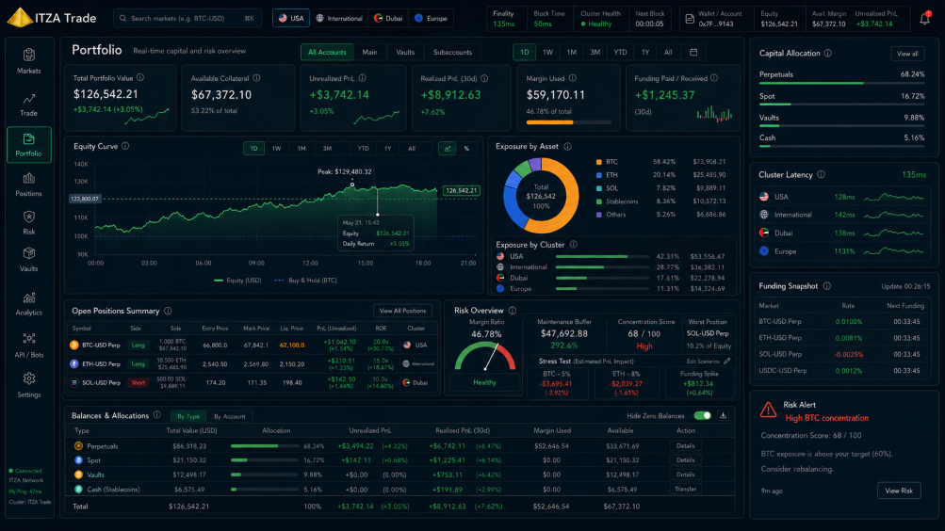Screen dimensions: 945x531
Task: Click Transfer for Cash Stablecoins
Action: (x=685, y=489)
